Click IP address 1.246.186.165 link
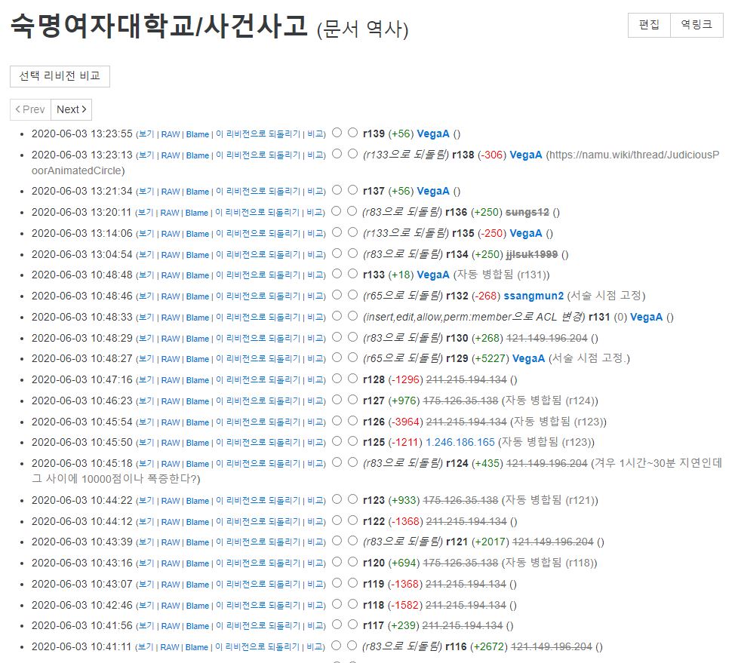 pyautogui.click(x=460, y=442)
